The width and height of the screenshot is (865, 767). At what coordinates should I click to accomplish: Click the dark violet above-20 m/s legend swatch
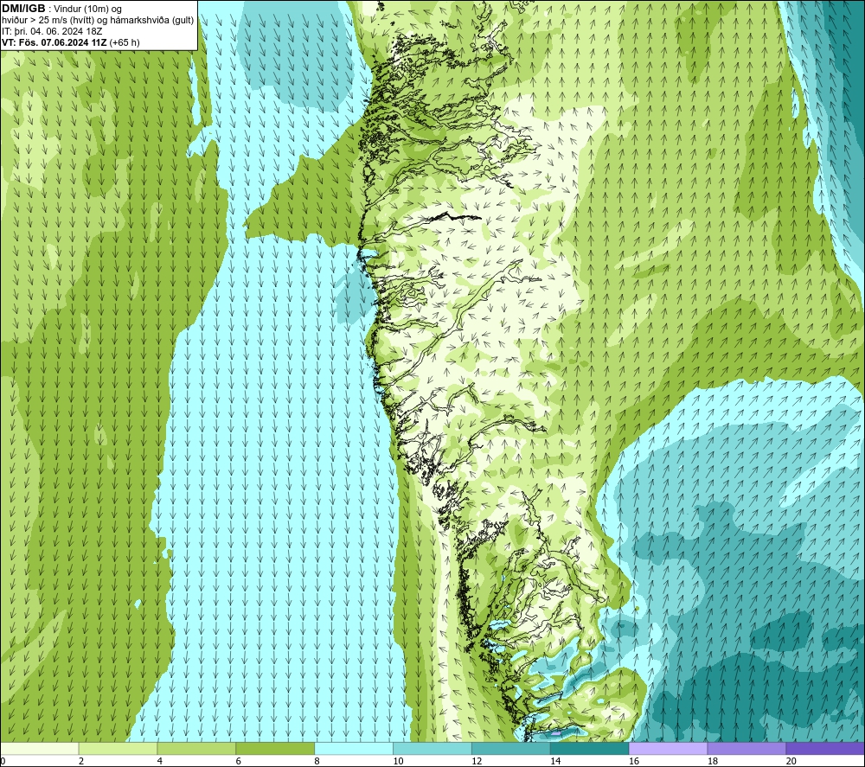click(824, 748)
